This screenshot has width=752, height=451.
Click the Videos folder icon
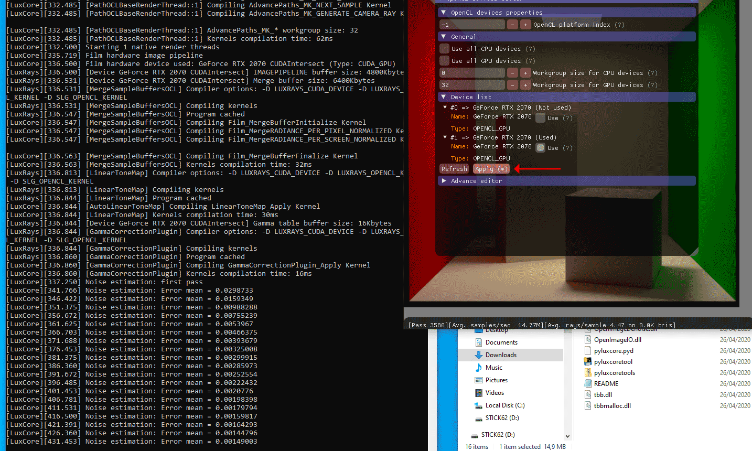point(478,393)
